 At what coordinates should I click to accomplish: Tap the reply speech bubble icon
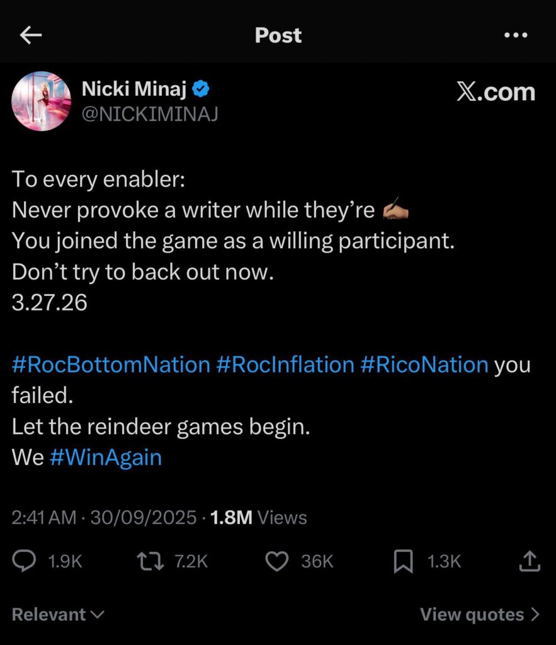(25, 561)
